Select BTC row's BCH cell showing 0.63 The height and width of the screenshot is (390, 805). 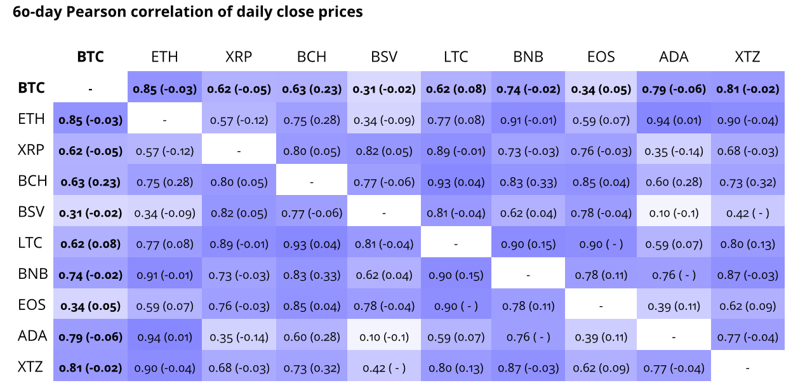(312, 88)
